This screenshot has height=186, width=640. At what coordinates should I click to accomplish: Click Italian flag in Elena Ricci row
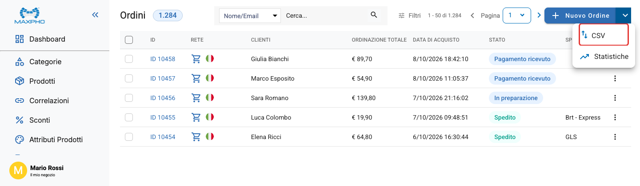[x=210, y=136]
